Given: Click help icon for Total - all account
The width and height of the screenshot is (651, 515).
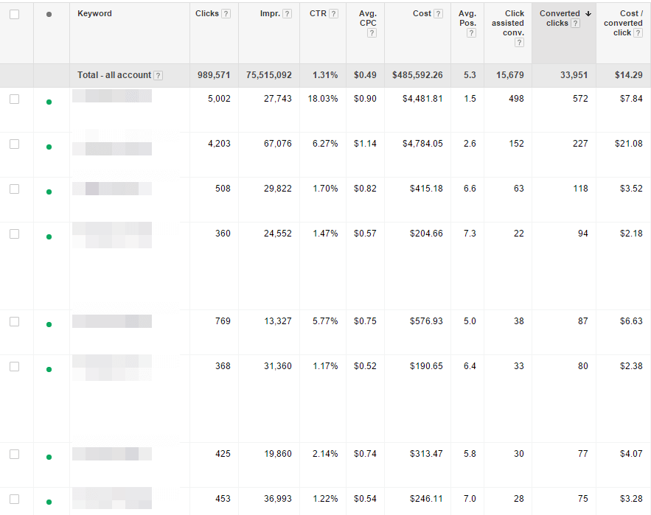Looking at the screenshot, I should pyautogui.click(x=159, y=75).
